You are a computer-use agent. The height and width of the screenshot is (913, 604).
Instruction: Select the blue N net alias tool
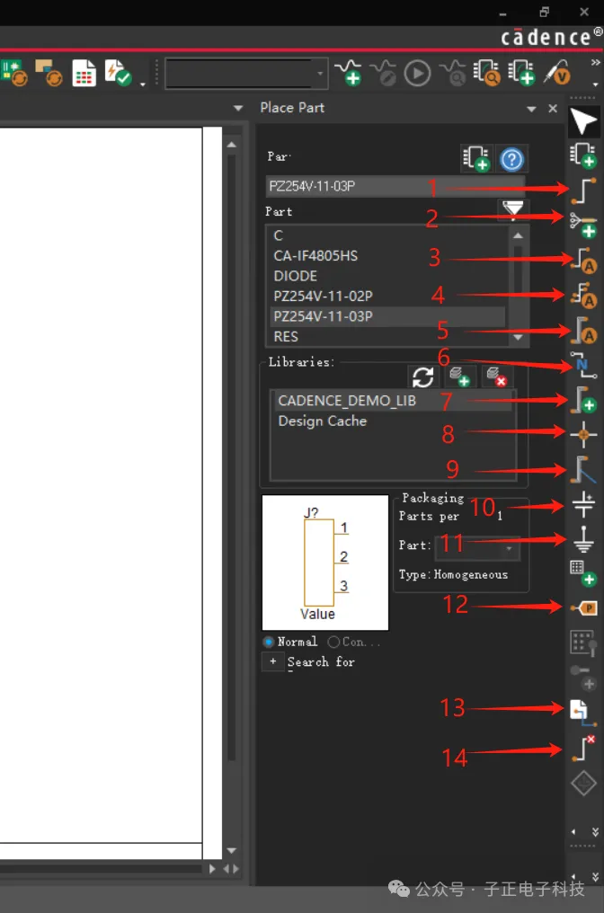tap(583, 365)
